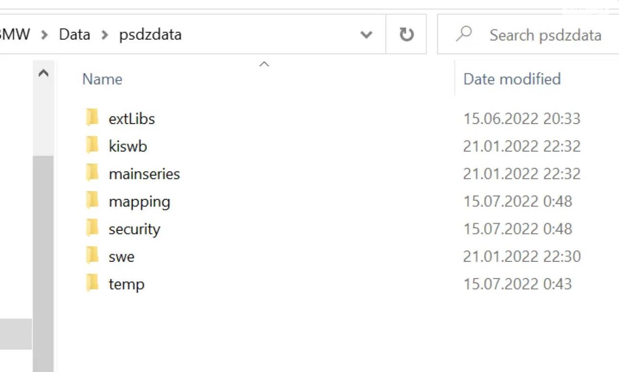The height and width of the screenshot is (372, 619).
Task: Expand breadcrumb chevron before Data
Action: pos(44,35)
